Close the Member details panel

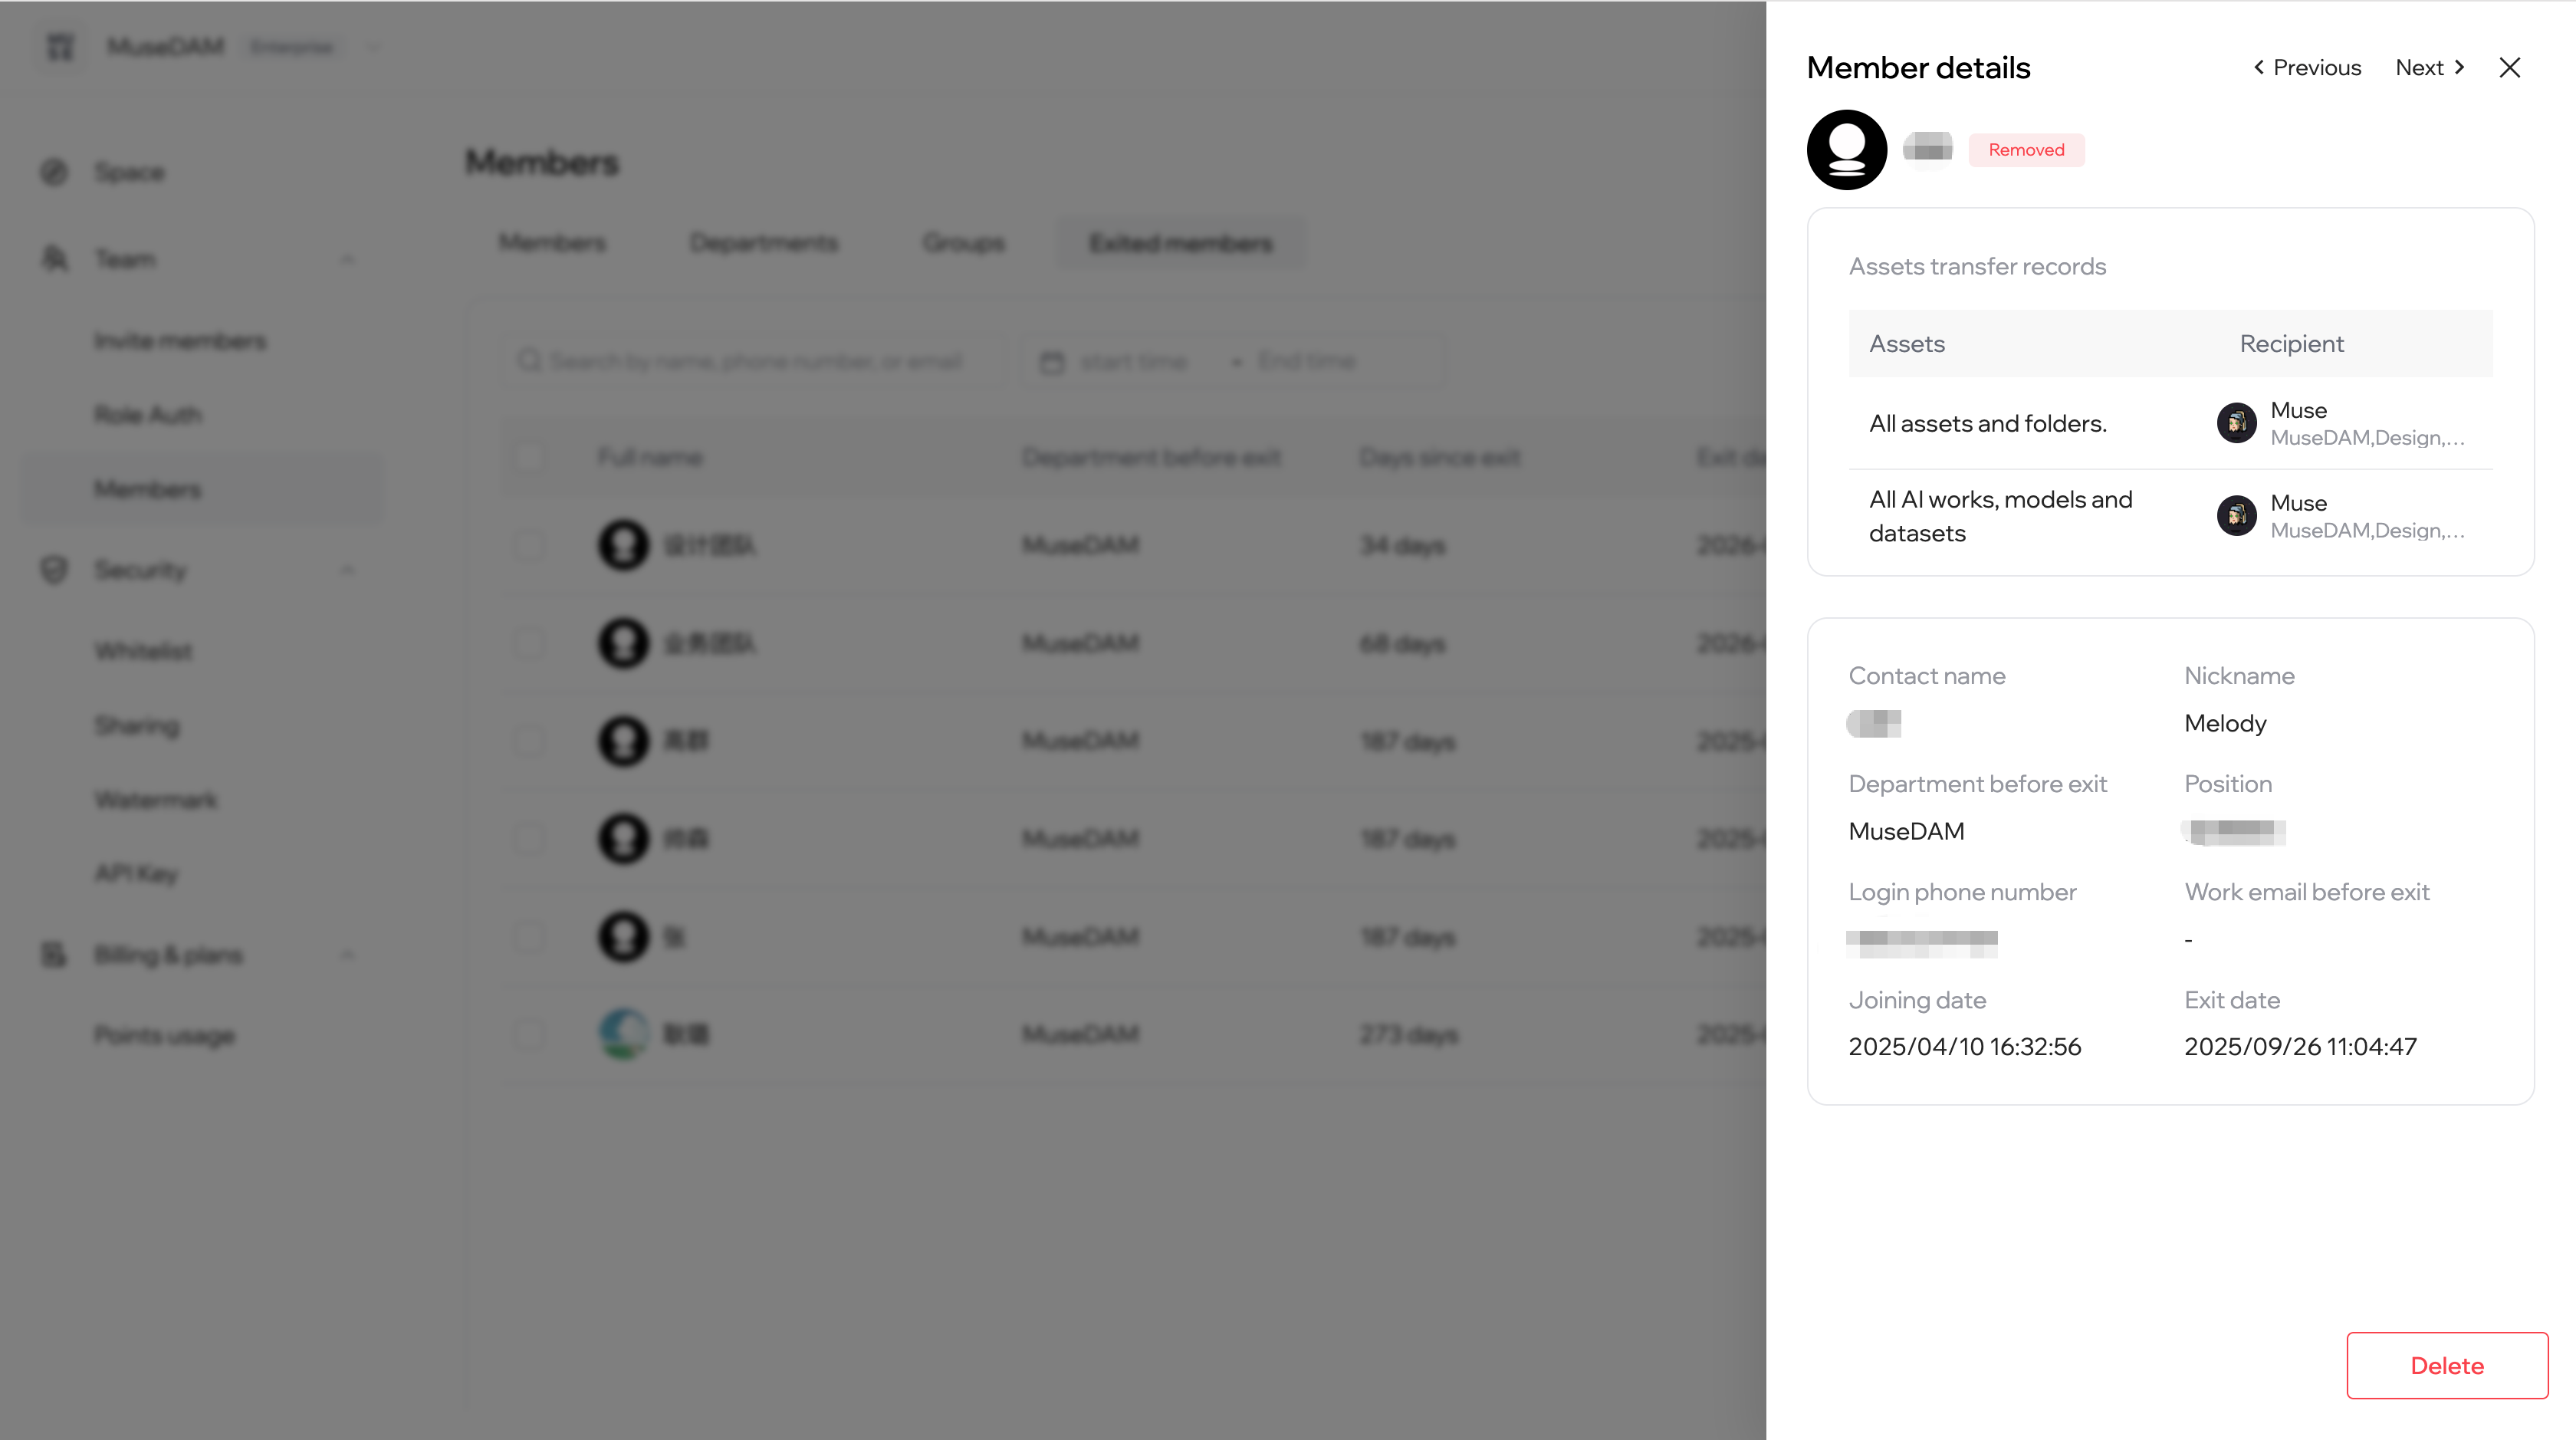(2509, 67)
